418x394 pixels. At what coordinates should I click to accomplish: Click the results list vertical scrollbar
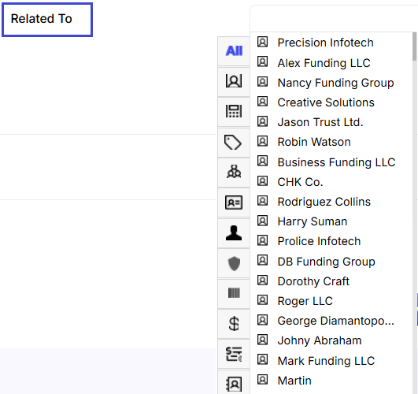(x=414, y=213)
